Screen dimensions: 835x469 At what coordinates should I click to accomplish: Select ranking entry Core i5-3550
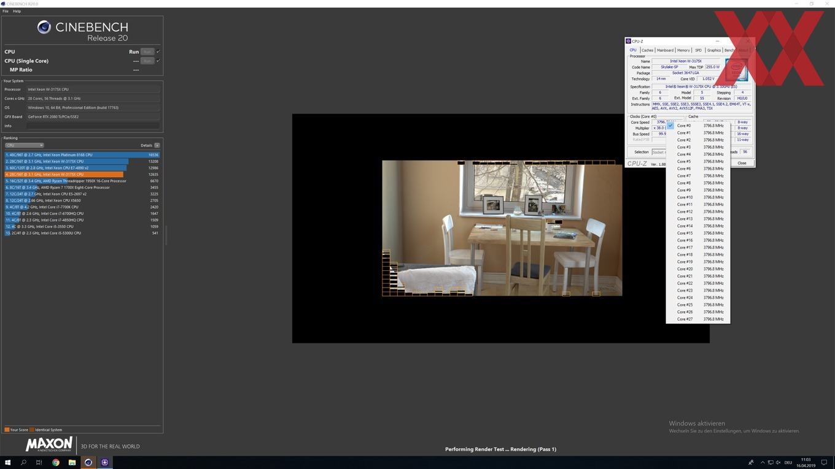(82, 226)
